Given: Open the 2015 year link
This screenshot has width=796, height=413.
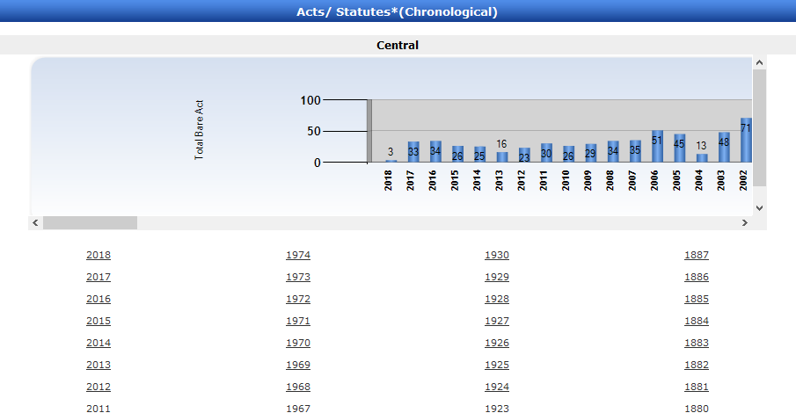Looking at the screenshot, I should click(x=99, y=322).
